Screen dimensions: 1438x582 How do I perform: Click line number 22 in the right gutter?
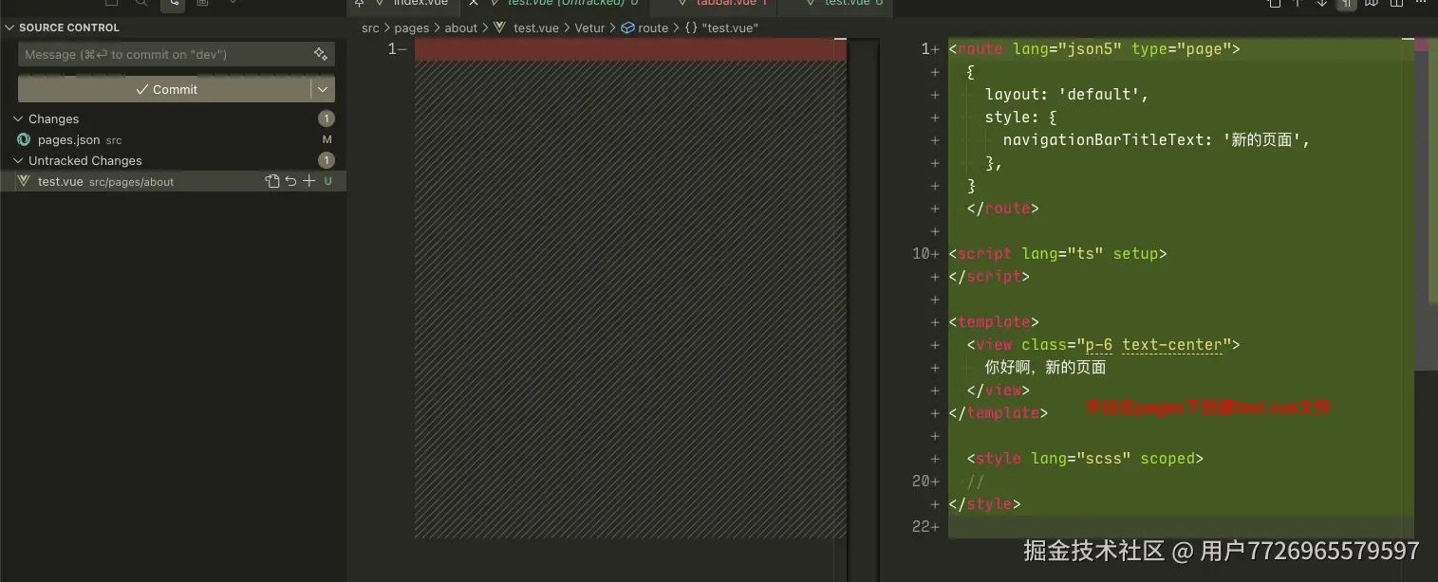[921, 527]
